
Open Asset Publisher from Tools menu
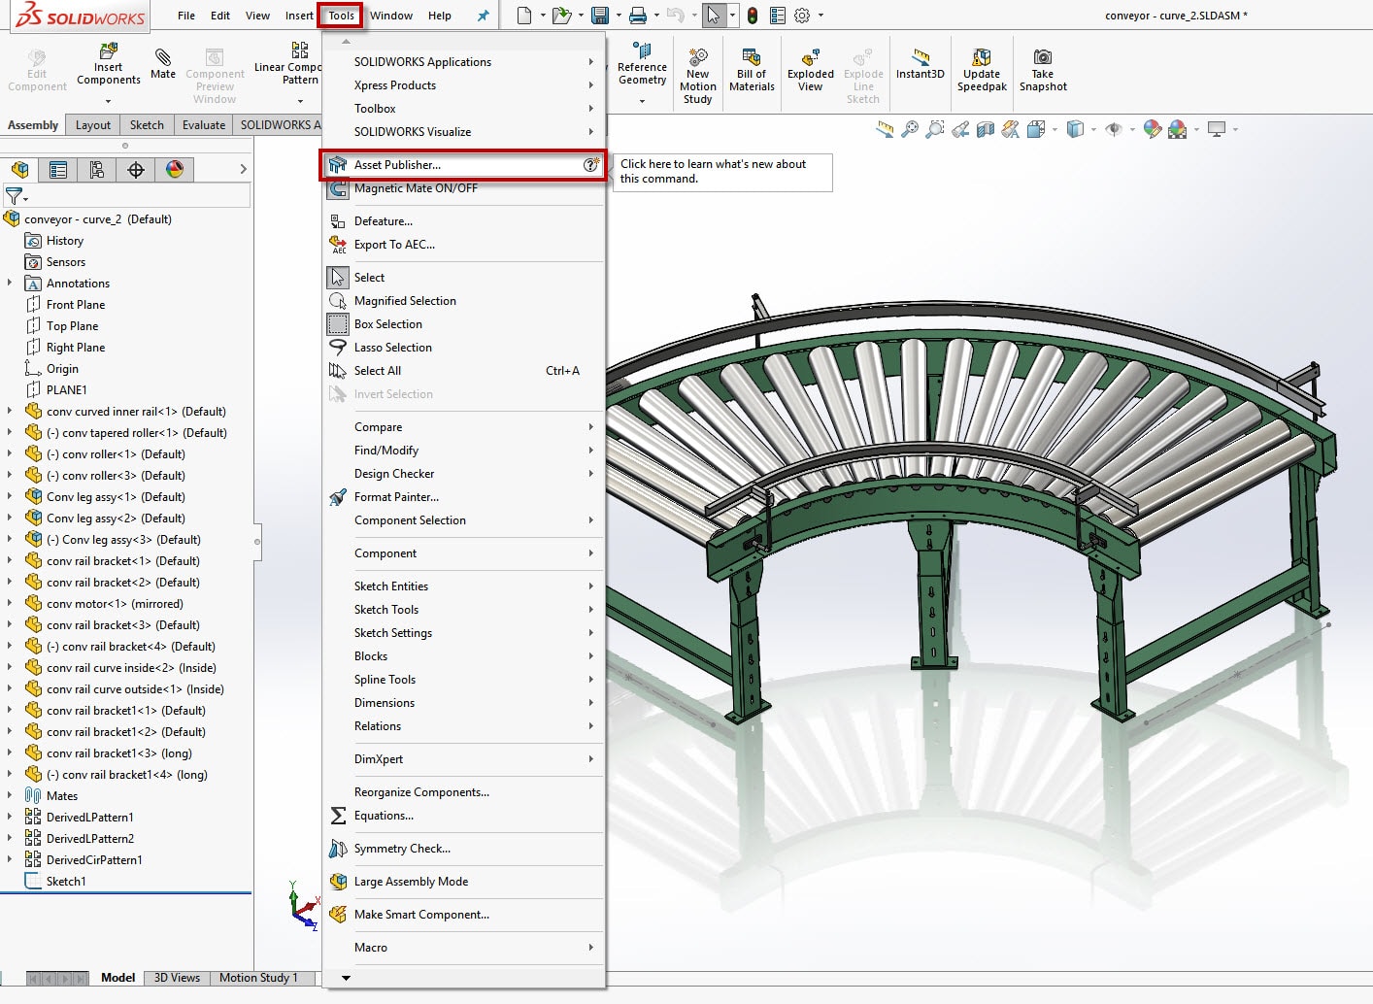click(x=397, y=165)
